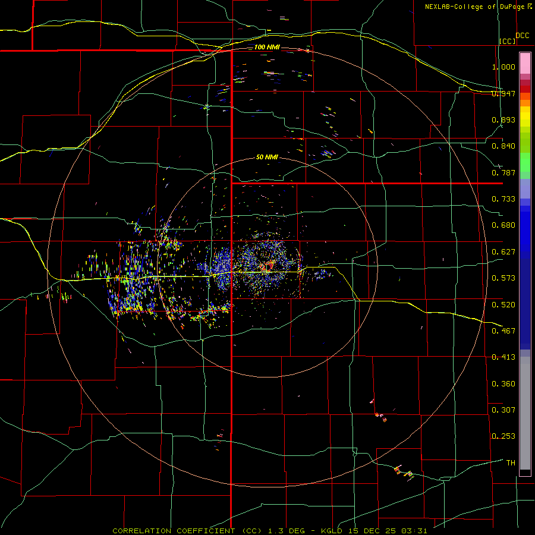Click the [CC] product label

(508, 41)
